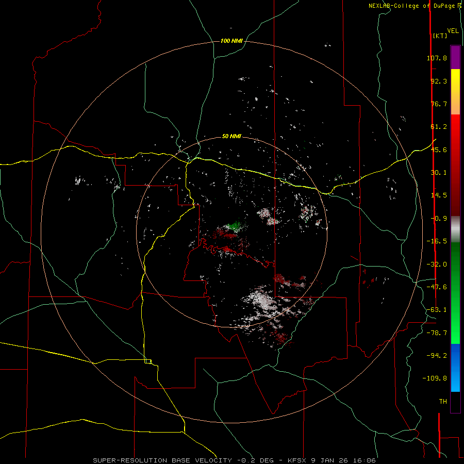Click the 100 NMI range ring label

pyautogui.click(x=231, y=41)
